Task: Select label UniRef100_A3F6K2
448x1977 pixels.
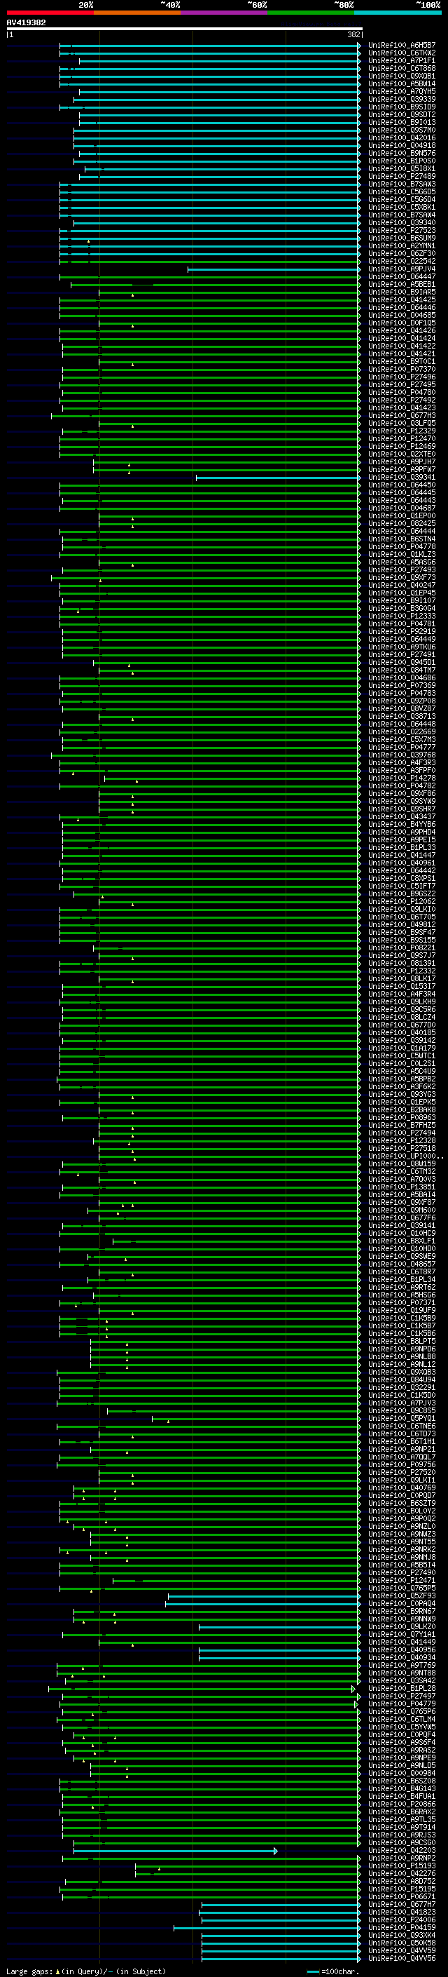Action: 401,1087
